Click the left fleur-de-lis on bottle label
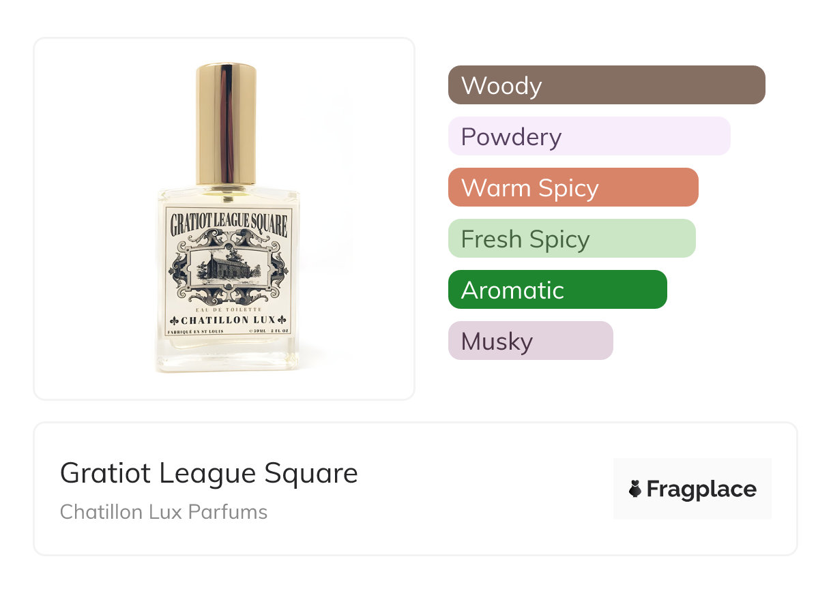This screenshot has width=831, height=589. [x=174, y=320]
